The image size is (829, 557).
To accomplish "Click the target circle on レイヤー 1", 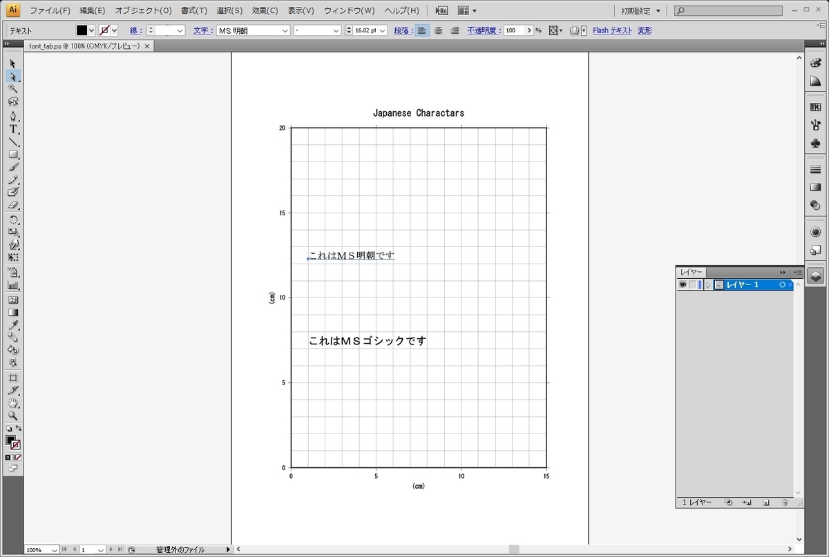I will tap(783, 284).
